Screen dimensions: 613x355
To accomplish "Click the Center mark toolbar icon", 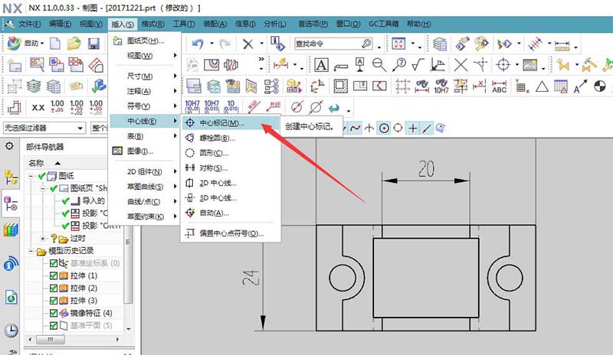I will [x=503, y=65].
